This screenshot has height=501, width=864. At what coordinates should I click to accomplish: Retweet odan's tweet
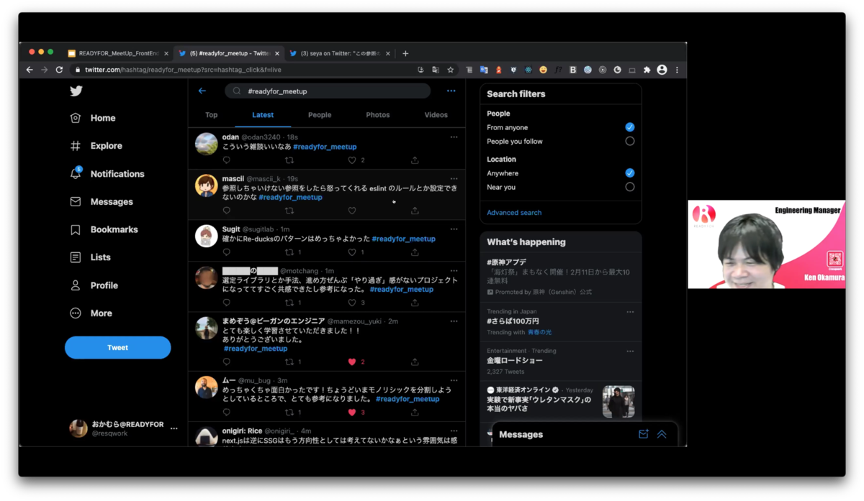click(289, 160)
